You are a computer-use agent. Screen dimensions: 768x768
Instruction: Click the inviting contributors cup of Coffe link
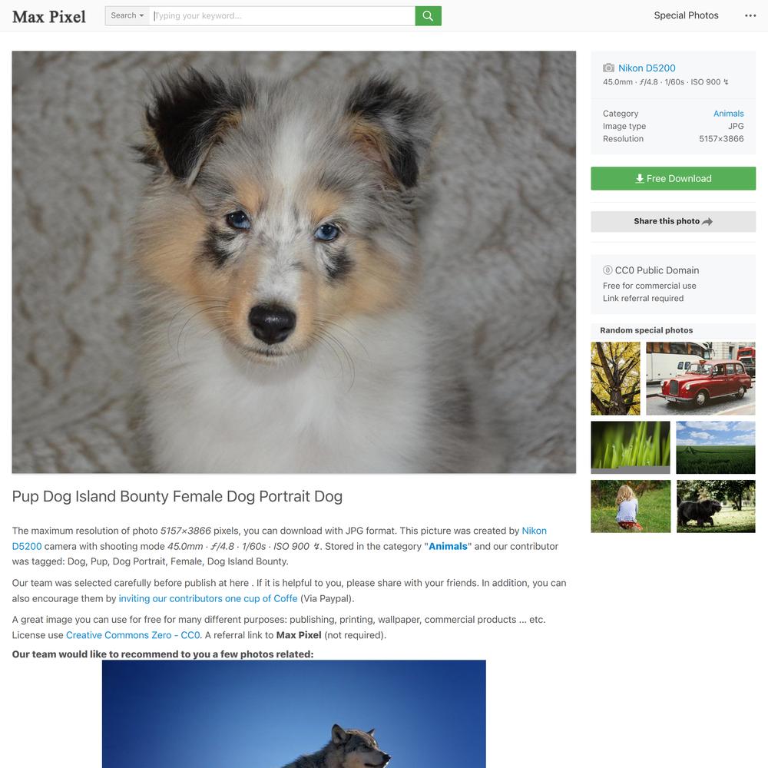click(x=208, y=598)
